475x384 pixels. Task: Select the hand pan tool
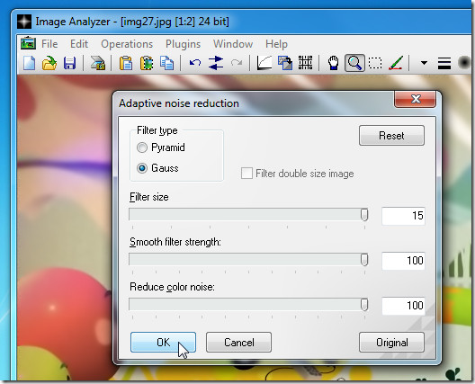click(333, 63)
